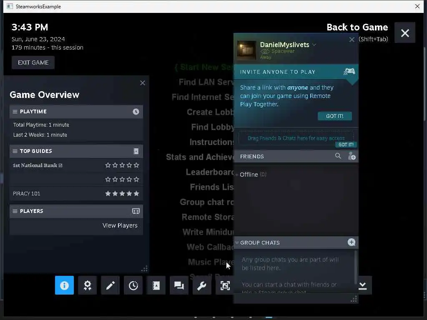
Task: Open the Guides book toolbar icon
Action: (x=156, y=285)
